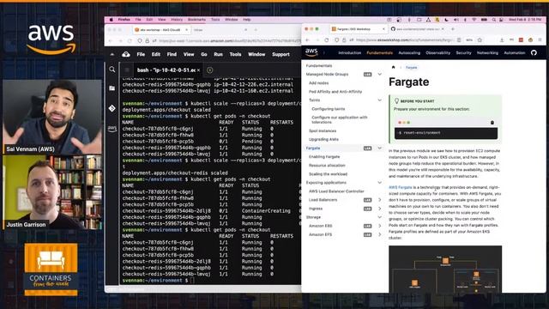
Task: Collapse the Managed Node Groups section chevron
Action: pyautogui.click(x=379, y=75)
